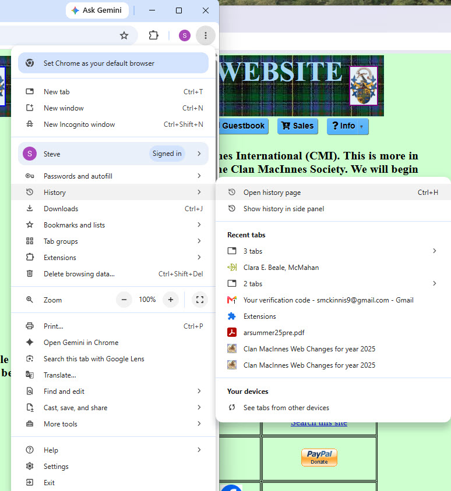Expand the Extensions submenu in Chrome menu
This screenshot has width=451, height=491.
point(113,257)
